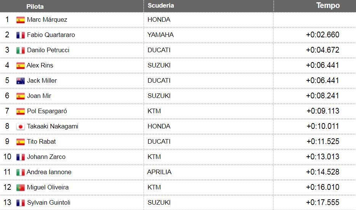Click the Italian flag beside Andrea Iannone
The image size is (356, 210).
tap(21, 172)
